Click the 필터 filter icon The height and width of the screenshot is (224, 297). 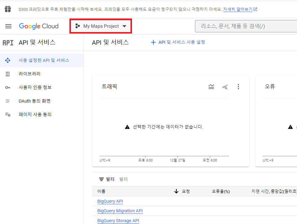(101, 179)
